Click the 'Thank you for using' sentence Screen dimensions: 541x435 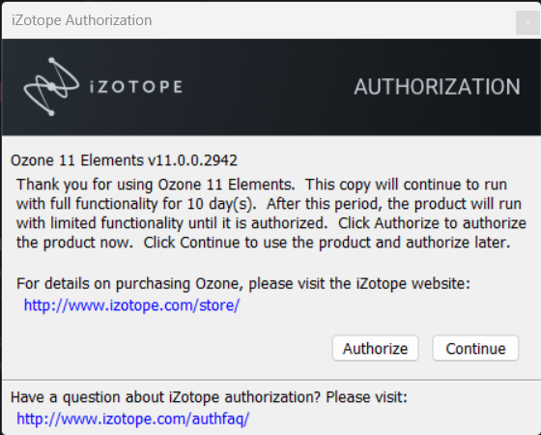[156, 185]
